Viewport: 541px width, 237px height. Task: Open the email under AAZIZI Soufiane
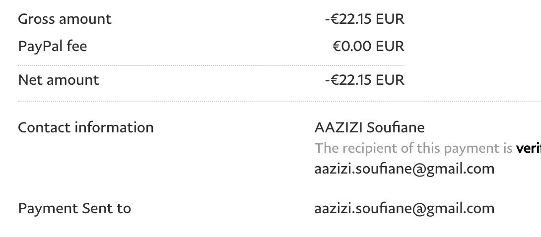[405, 169]
